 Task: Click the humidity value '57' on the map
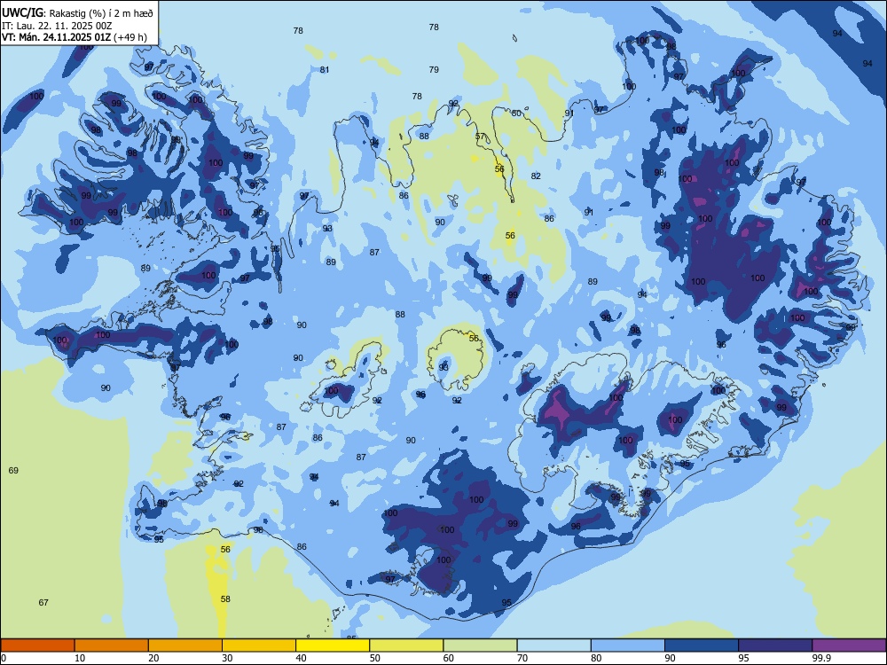pos(480,137)
